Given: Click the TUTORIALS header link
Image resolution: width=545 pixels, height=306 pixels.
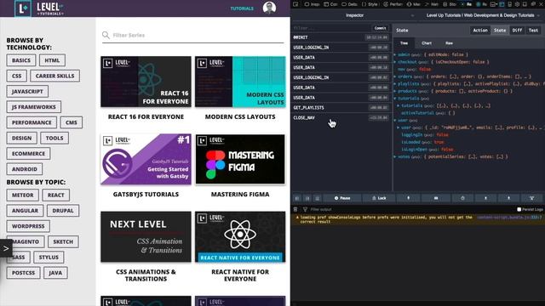Looking at the screenshot, I should click(242, 8).
